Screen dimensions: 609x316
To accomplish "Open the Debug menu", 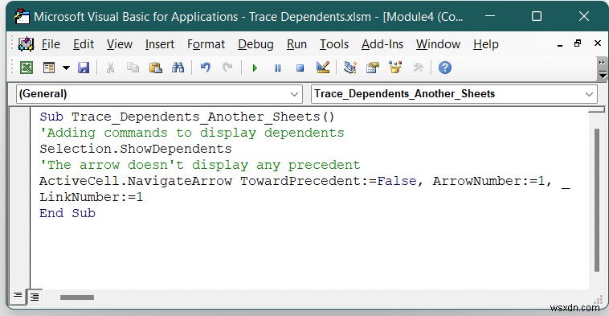I will 255,44.
